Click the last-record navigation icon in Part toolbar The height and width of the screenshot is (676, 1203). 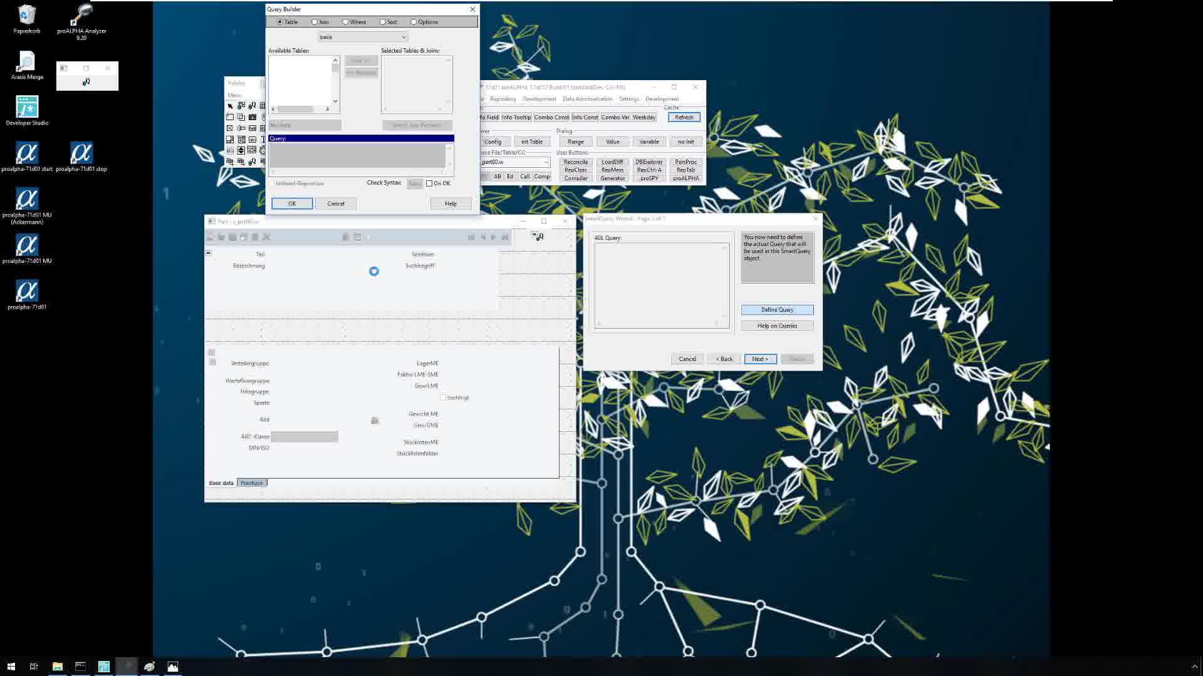(504, 237)
